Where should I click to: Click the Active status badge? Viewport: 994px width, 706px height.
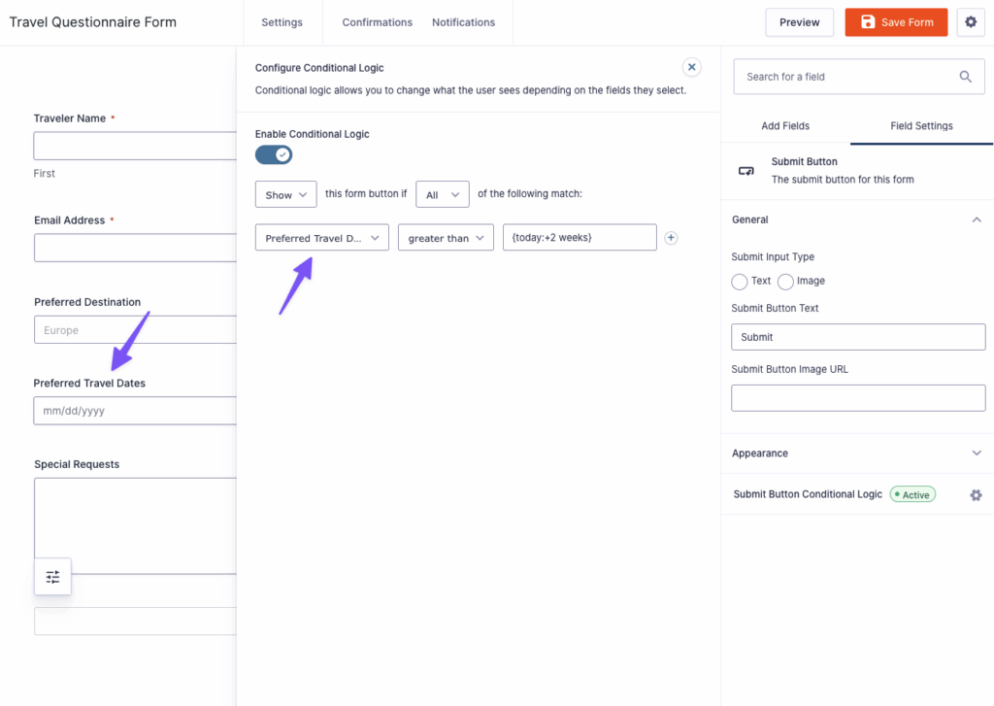912,494
